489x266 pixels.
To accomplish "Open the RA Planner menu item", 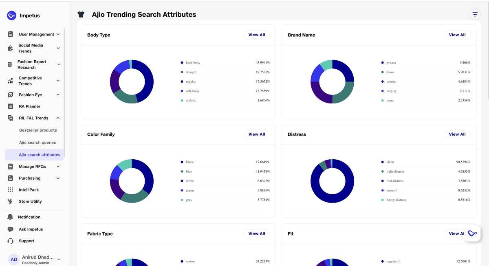I will [30, 106].
